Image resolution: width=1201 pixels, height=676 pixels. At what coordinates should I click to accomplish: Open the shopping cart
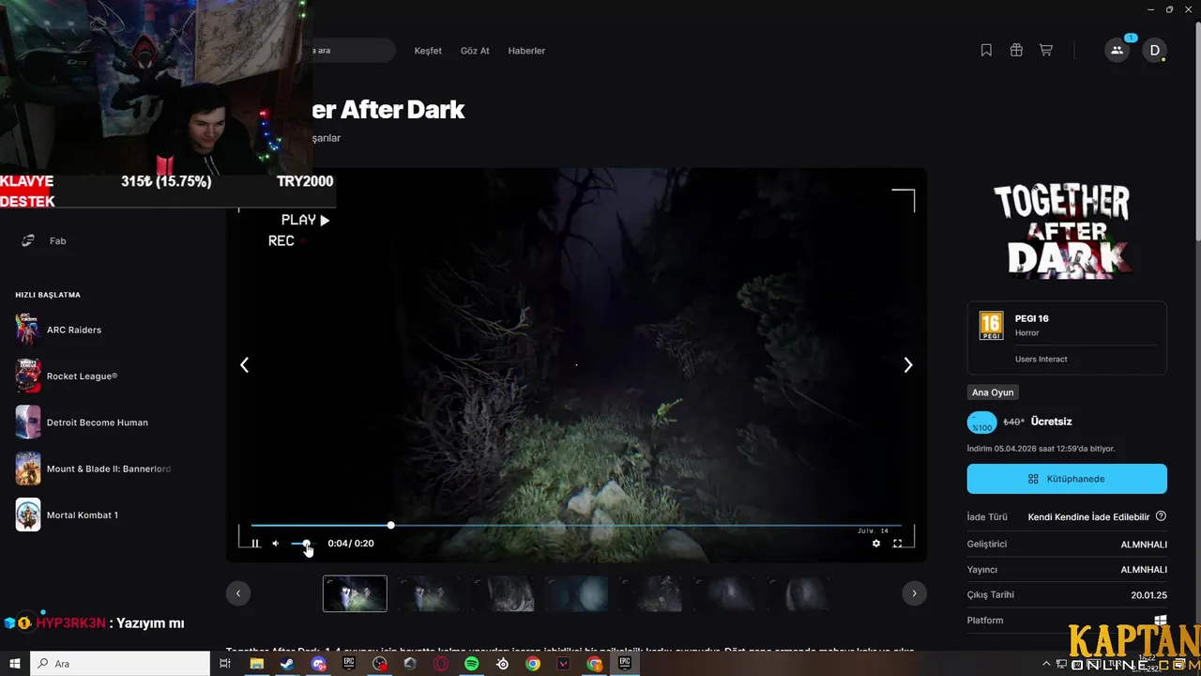(1045, 51)
